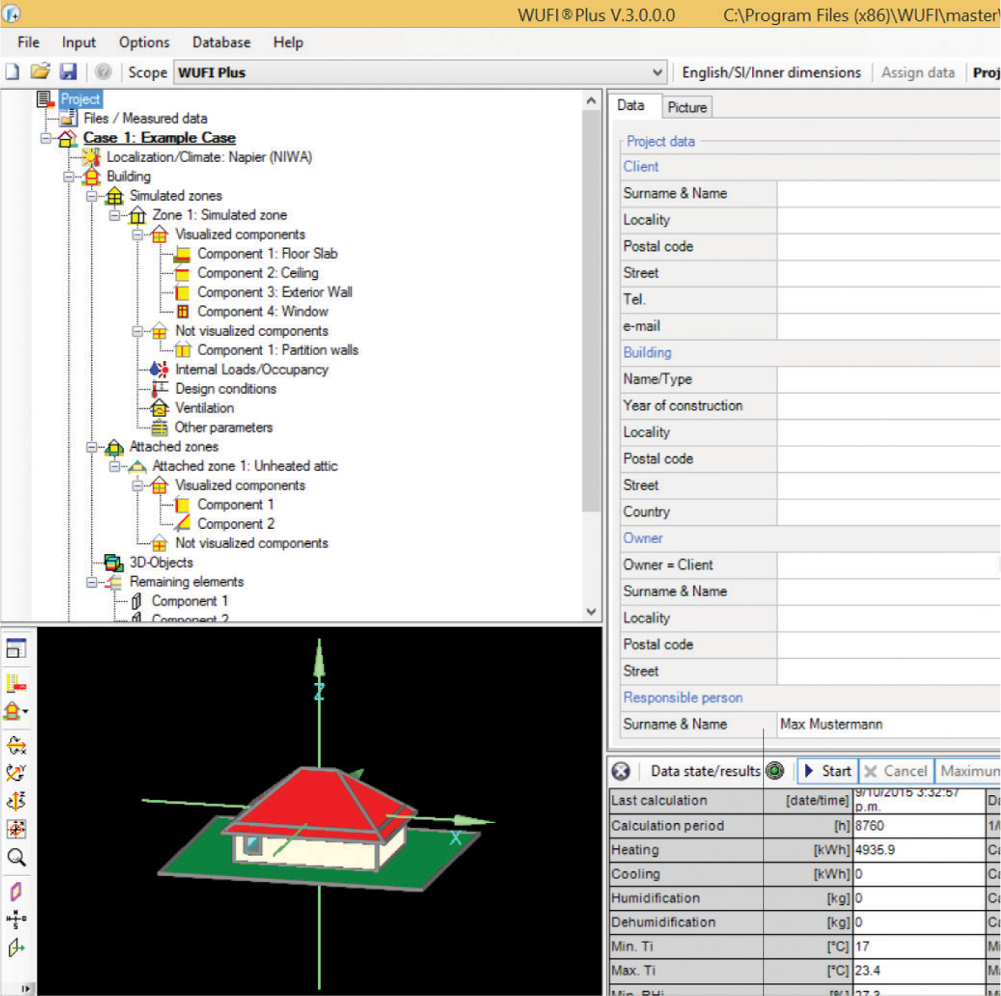Collapse the Attached zones node

click(x=92, y=447)
